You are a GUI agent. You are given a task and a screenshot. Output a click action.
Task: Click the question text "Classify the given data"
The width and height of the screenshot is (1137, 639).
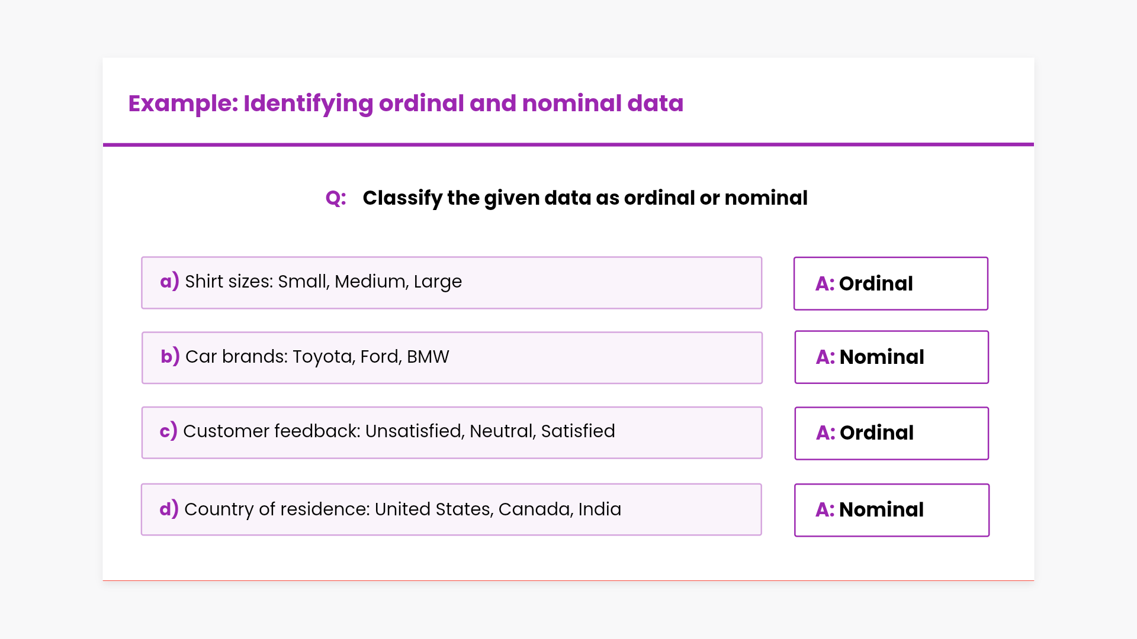point(584,198)
